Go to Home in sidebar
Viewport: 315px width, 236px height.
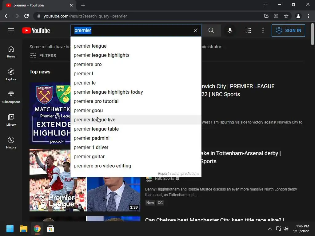pos(11,52)
